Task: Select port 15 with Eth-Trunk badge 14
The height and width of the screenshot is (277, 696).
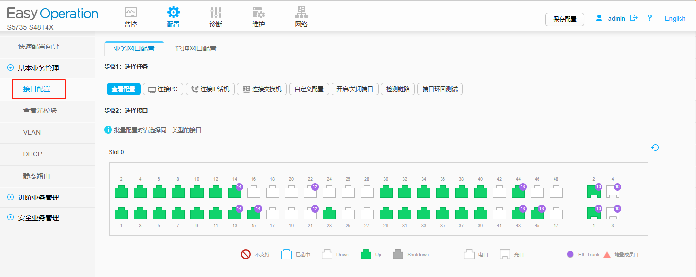Action: pyautogui.click(x=253, y=214)
